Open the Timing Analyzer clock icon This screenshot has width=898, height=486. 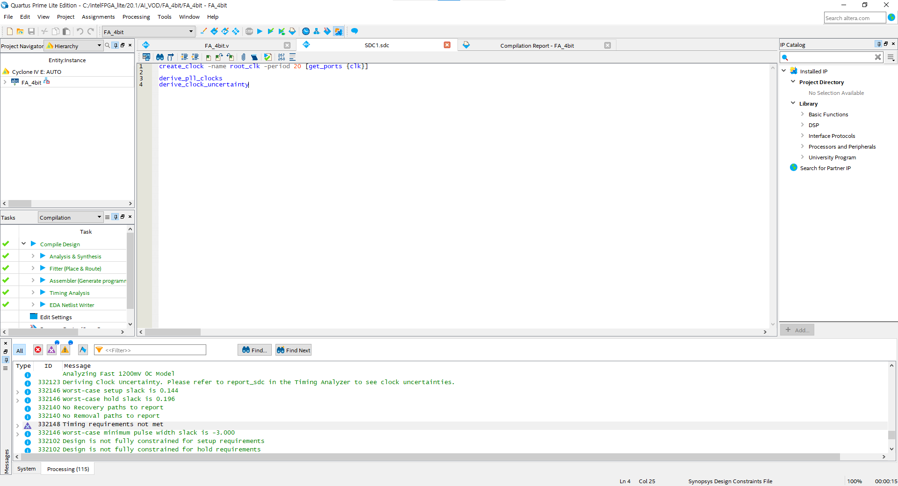pos(306,31)
